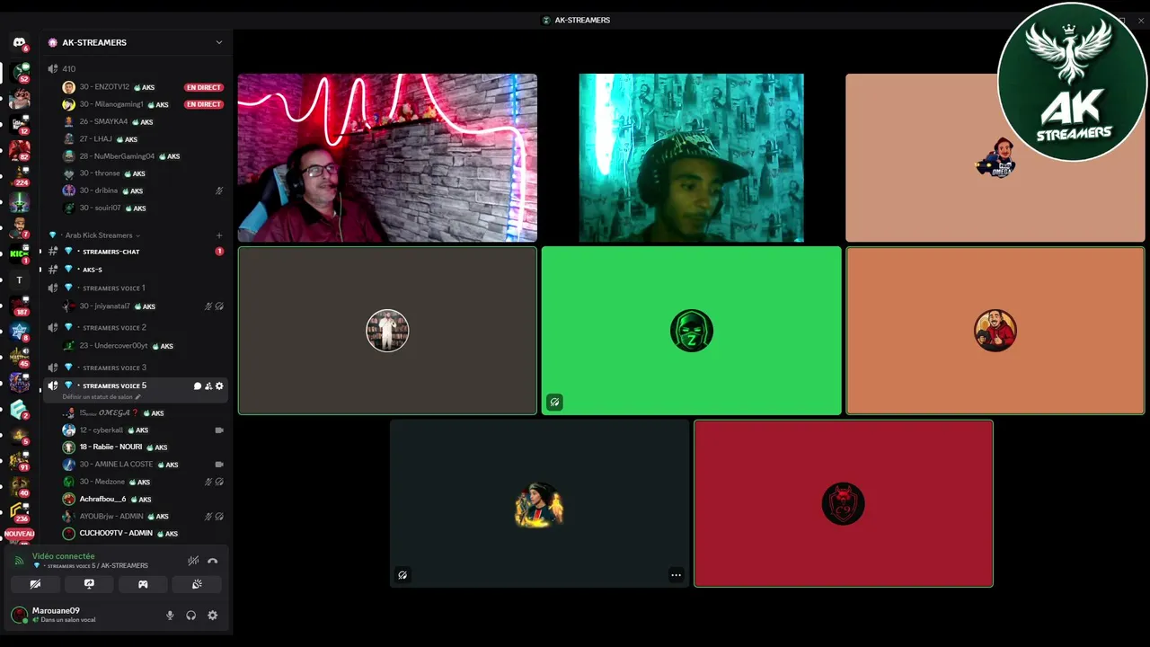Screen dimensions: 1150x647
Task: Toggle noise suppression in voice panel
Action: [193, 561]
